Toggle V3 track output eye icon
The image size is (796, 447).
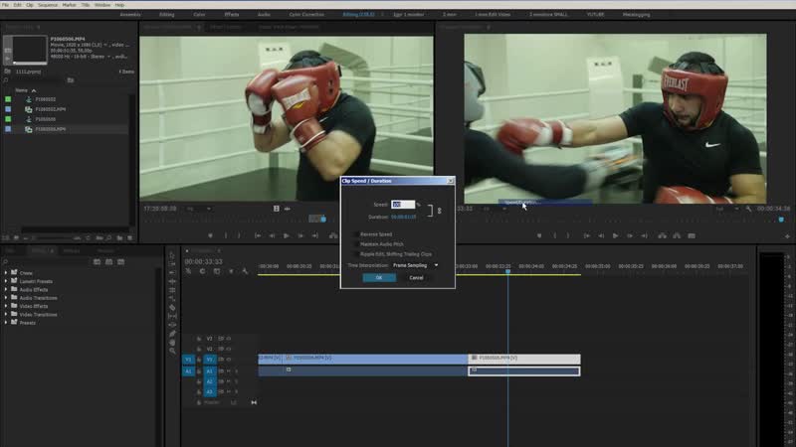pos(229,339)
